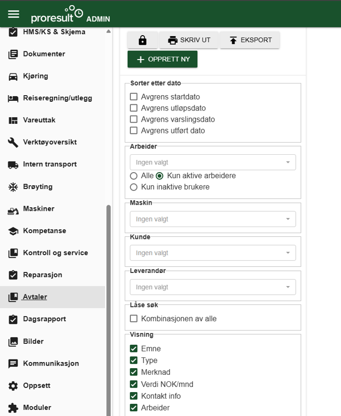The width and height of the screenshot is (341, 416).
Task: Click the Intern transport truck icon
Action: tap(13, 165)
